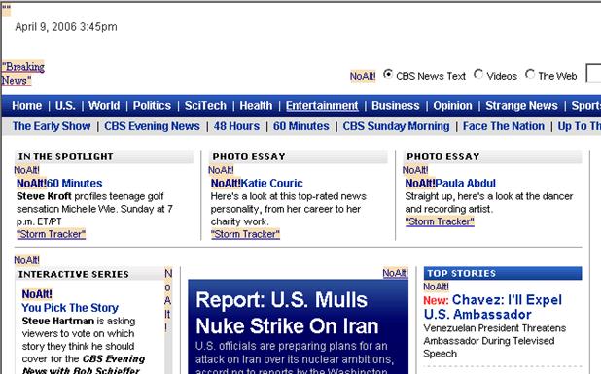Open the NoAlt!60 Minutes spotlight headline
This screenshot has height=374, width=601.
(x=59, y=184)
